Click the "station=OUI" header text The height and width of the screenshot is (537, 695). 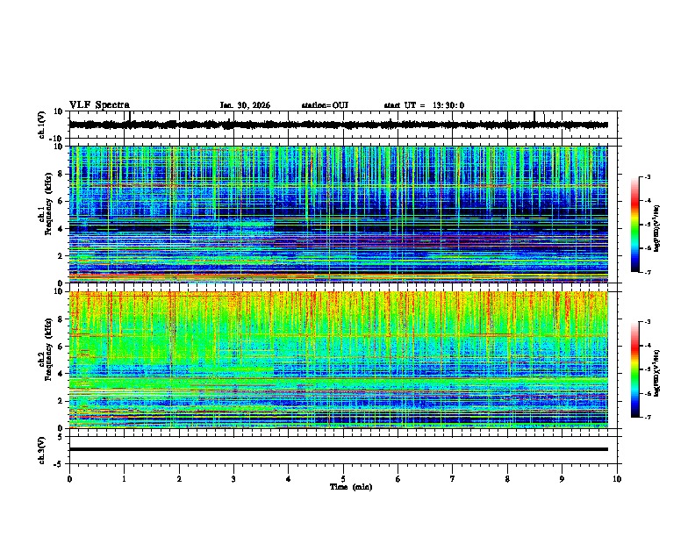[x=325, y=105]
